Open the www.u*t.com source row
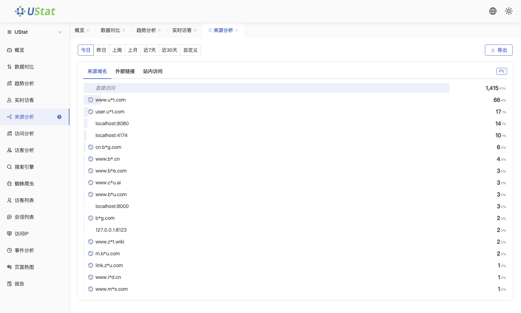 pos(295,100)
